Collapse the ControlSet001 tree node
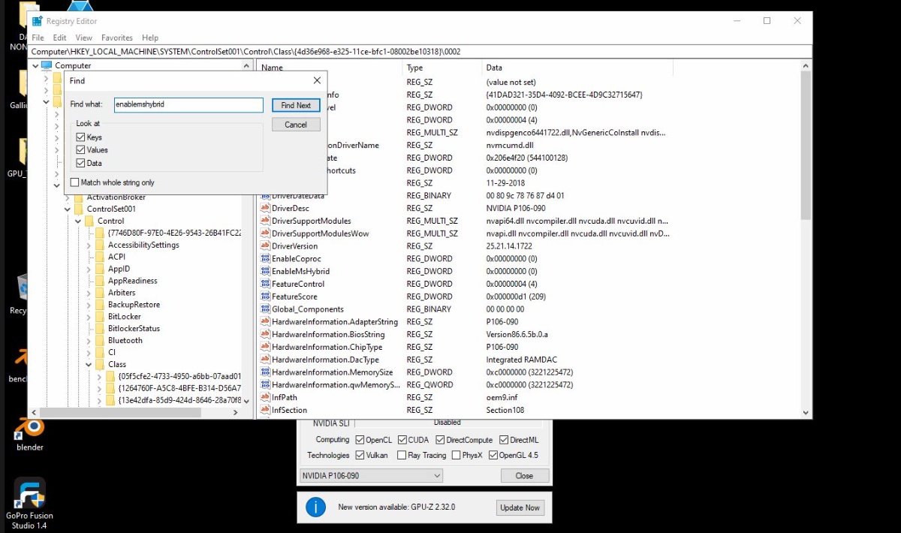Image resolution: width=901 pixels, height=533 pixels. pos(68,209)
